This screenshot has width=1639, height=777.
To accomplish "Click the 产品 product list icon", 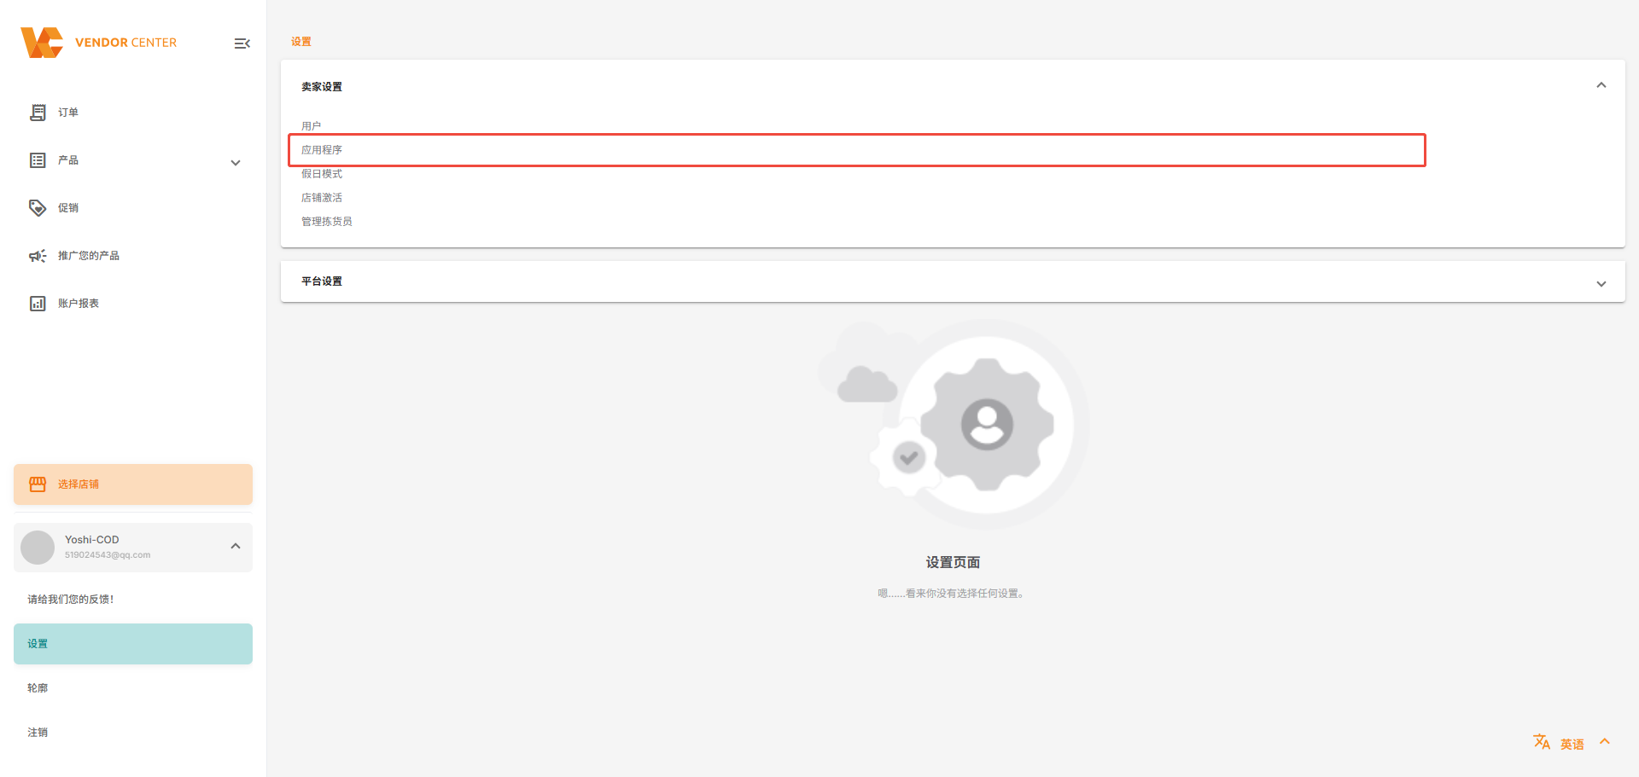I will pyautogui.click(x=38, y=160).
